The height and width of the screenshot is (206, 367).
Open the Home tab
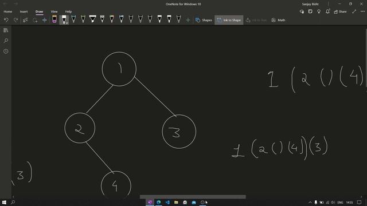coord(7,11)
